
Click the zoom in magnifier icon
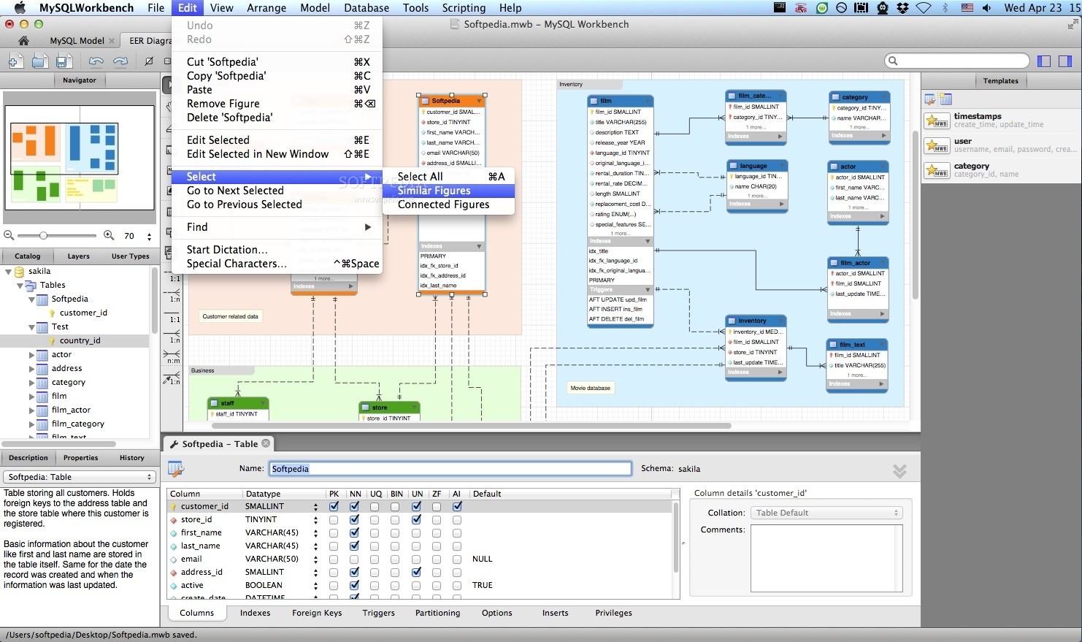click(x=109, y=235)
